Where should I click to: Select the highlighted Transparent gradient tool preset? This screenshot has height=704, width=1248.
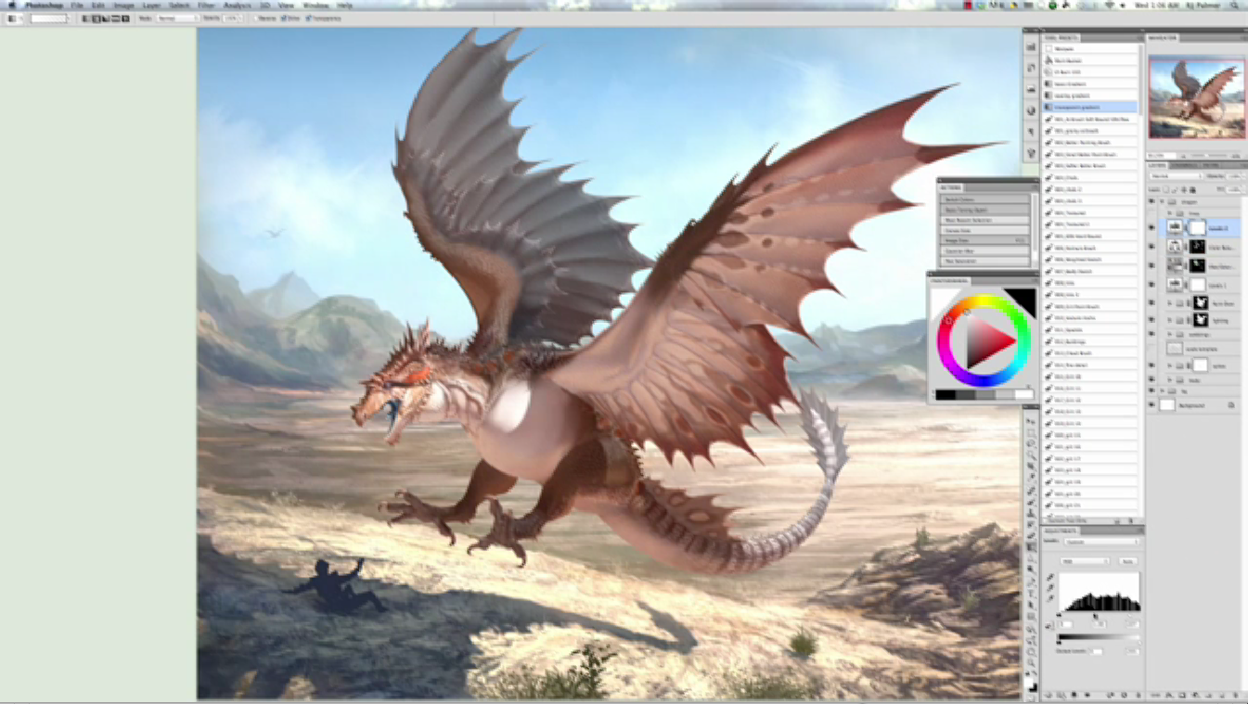(1091, 107)
